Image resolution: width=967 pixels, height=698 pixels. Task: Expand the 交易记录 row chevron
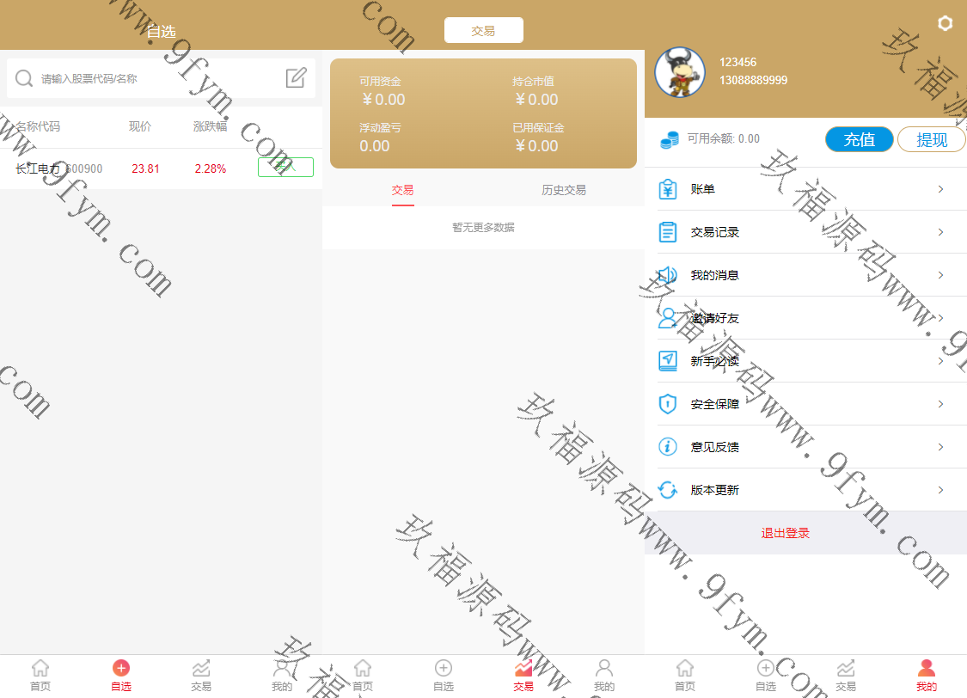click(941, 232)
